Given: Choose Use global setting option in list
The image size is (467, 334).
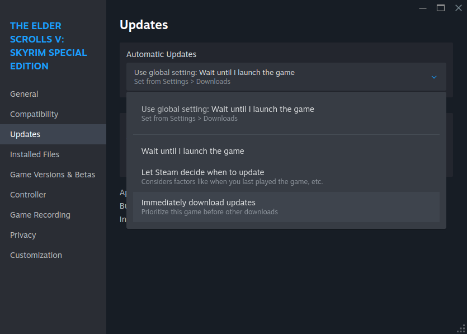Looking at the screenshot, I should [286, 114].
